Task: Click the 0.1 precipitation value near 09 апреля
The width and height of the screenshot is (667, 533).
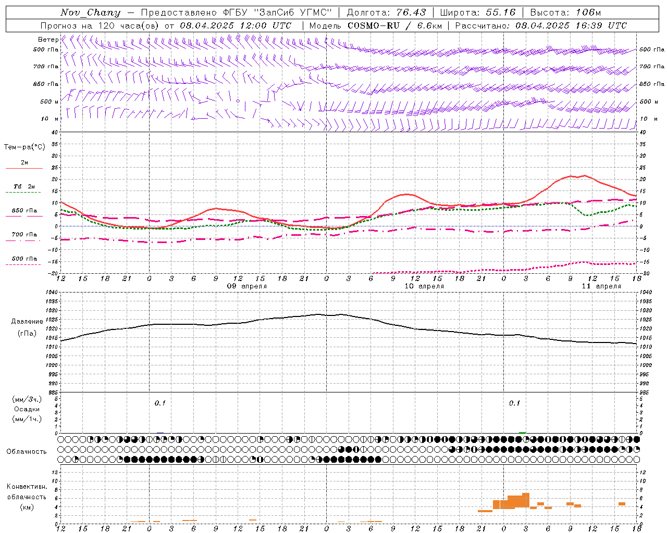Action: point(160,403)
